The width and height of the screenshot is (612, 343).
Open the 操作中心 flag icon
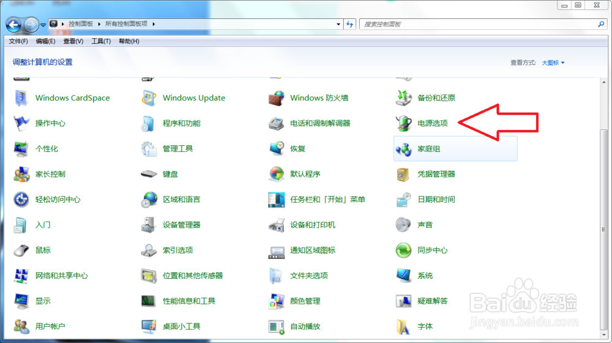coord(21,123)
